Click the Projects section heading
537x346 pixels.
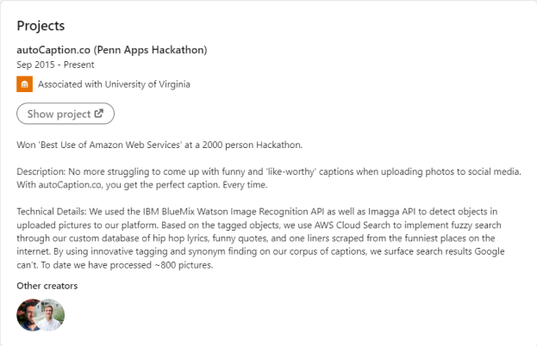[x=41, y=25]
